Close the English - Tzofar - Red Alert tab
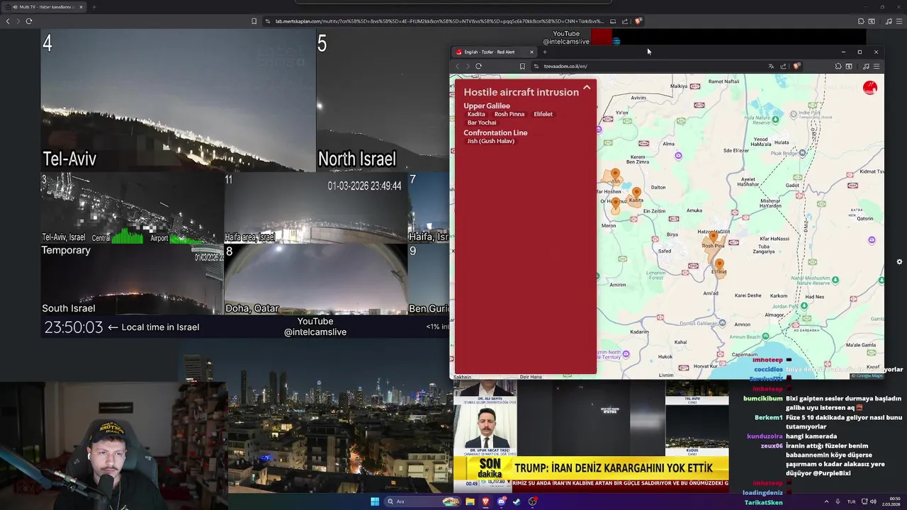The width and height of the screenshot is (907, 510). point(531,52)
